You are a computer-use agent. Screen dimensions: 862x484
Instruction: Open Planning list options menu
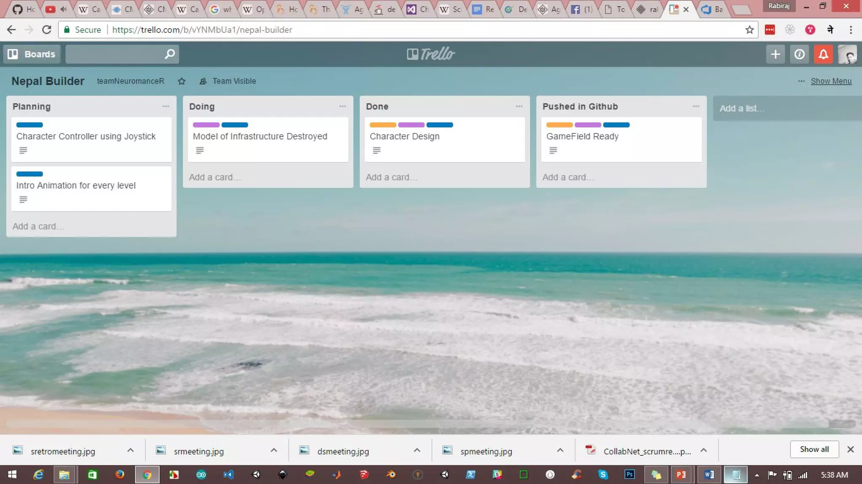click(x=166, y=106)
